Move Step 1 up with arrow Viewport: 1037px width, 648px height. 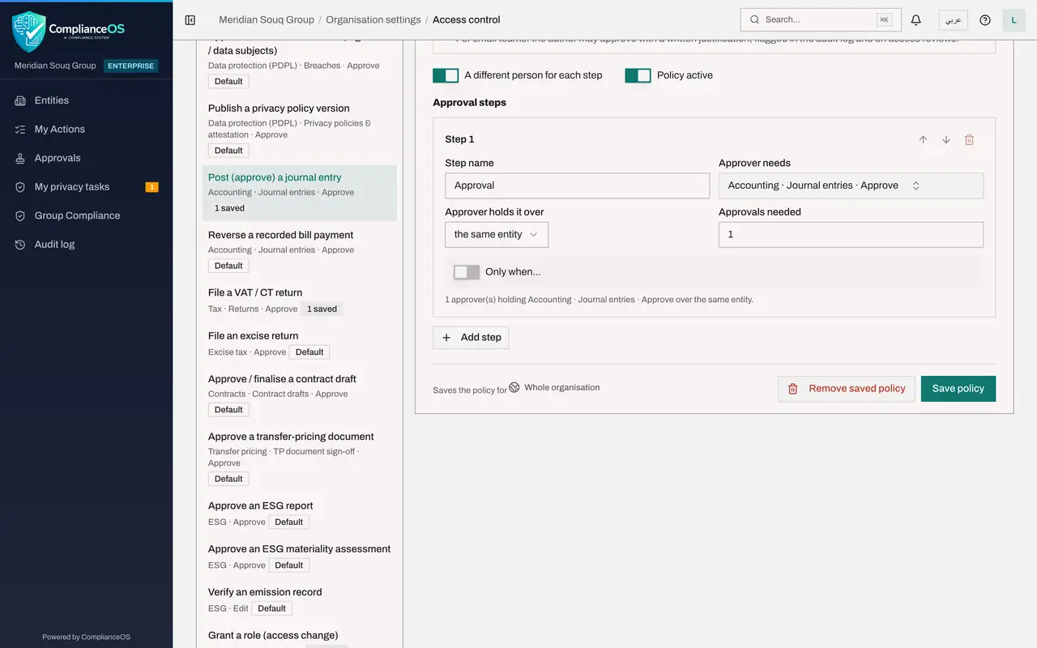(923, 139)
